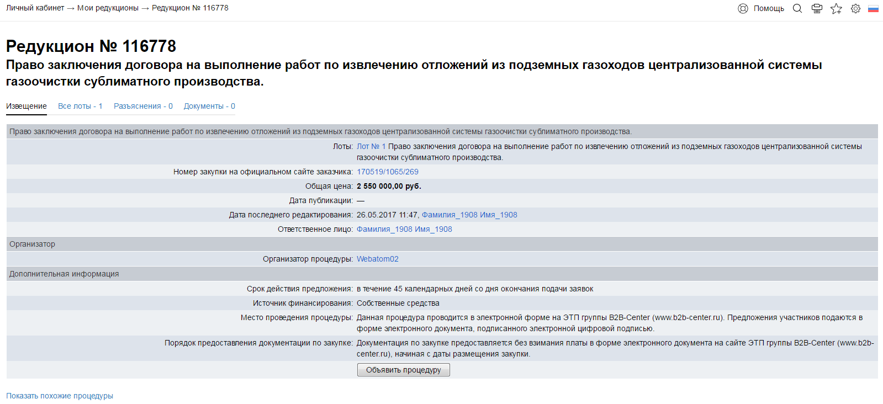Click the printer icon
Image resolution: width=883 pixels, height=404 pixels.
817,8
